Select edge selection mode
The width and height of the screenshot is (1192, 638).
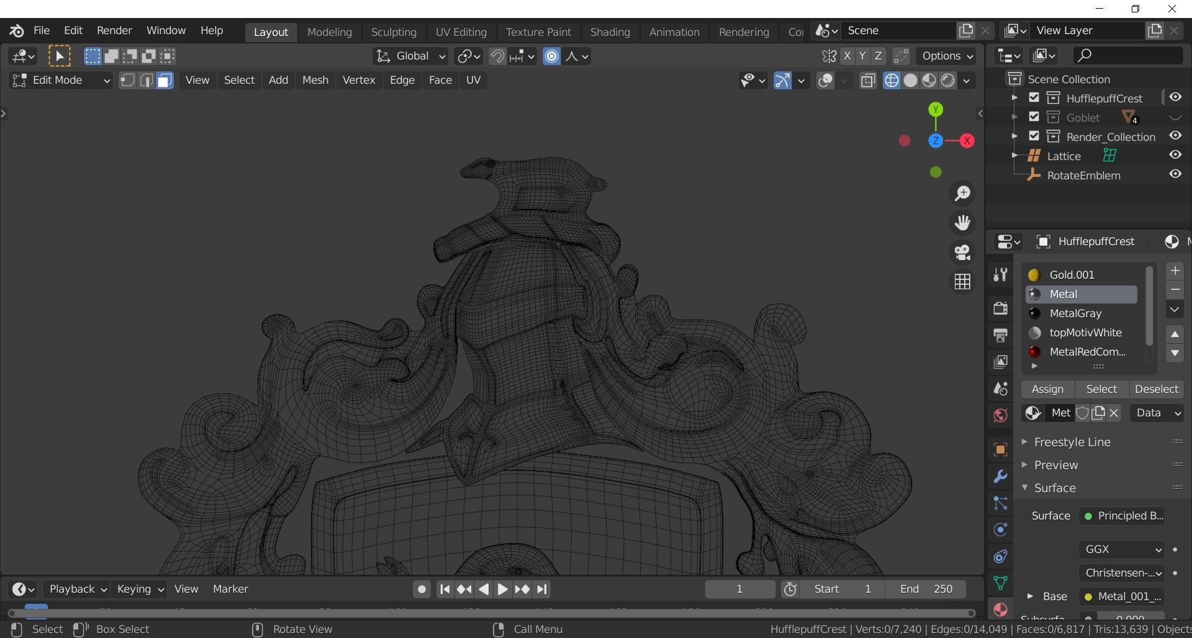point(146,81)
